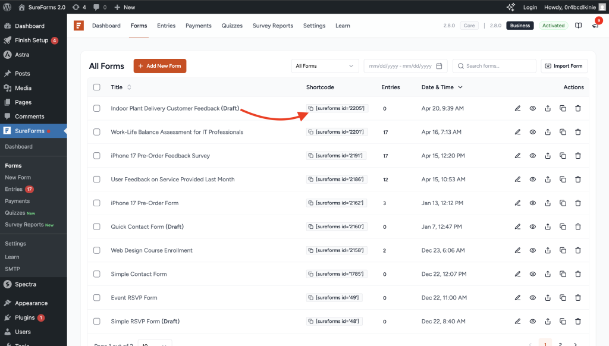609x346 pixels.
Task: Open SMTP in the SureForms submenu
Action: coord(12,269)
